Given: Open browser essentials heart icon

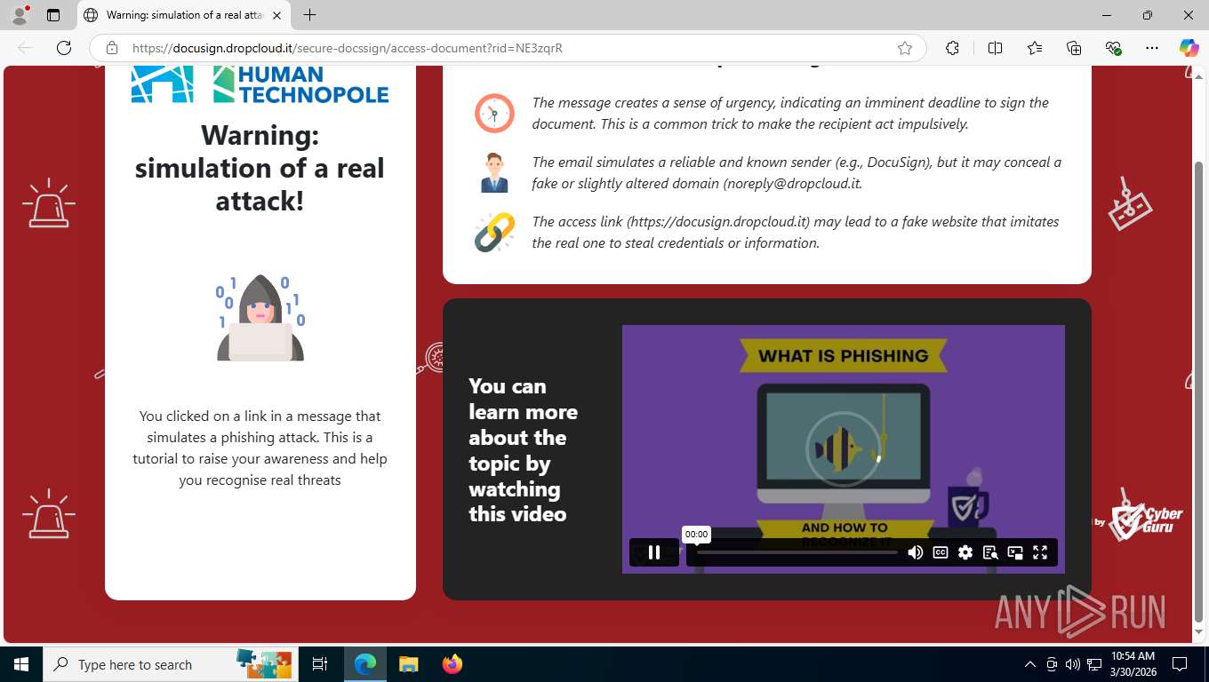Looking at the screenshot, I should click(1113, 48).
